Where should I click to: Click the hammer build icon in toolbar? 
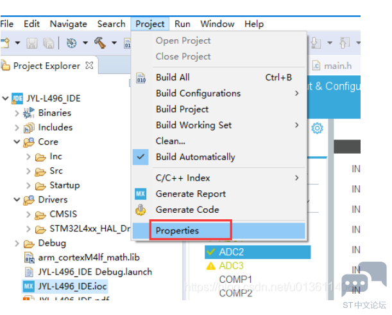tap(99, 43)
